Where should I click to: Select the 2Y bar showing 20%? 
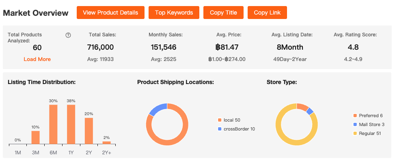pos(89,131)
